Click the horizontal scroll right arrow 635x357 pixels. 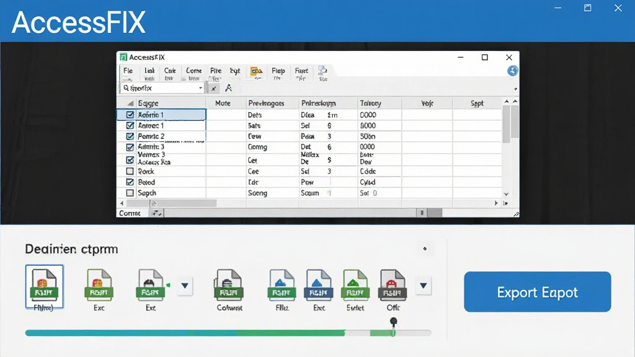click(495, 203)
